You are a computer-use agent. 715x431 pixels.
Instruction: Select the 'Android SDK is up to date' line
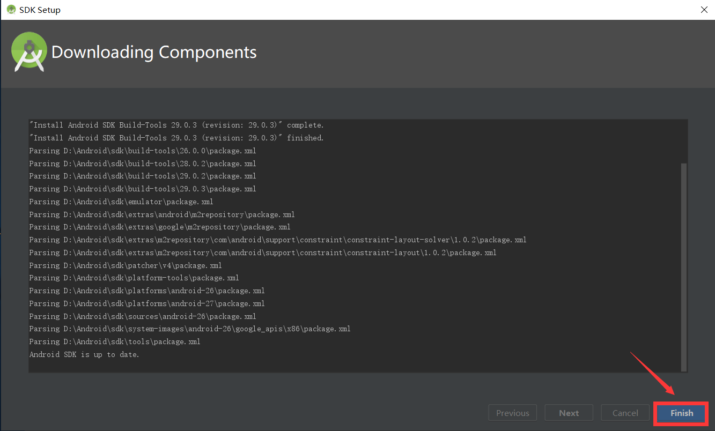coord(84,354)
